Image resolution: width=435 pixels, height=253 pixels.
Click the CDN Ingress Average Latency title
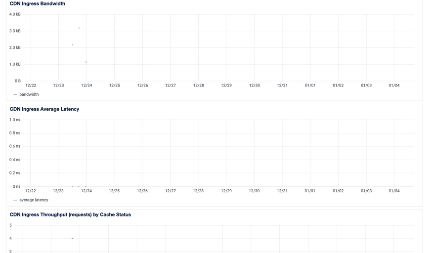coord(44,109)
